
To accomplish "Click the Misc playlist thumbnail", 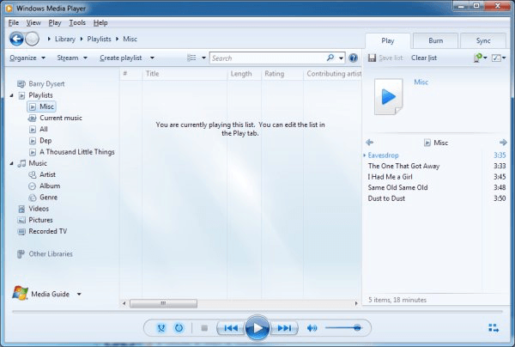I will point(389,96).
